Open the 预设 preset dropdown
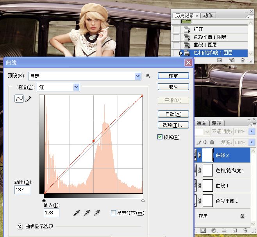 click(137, 76)
